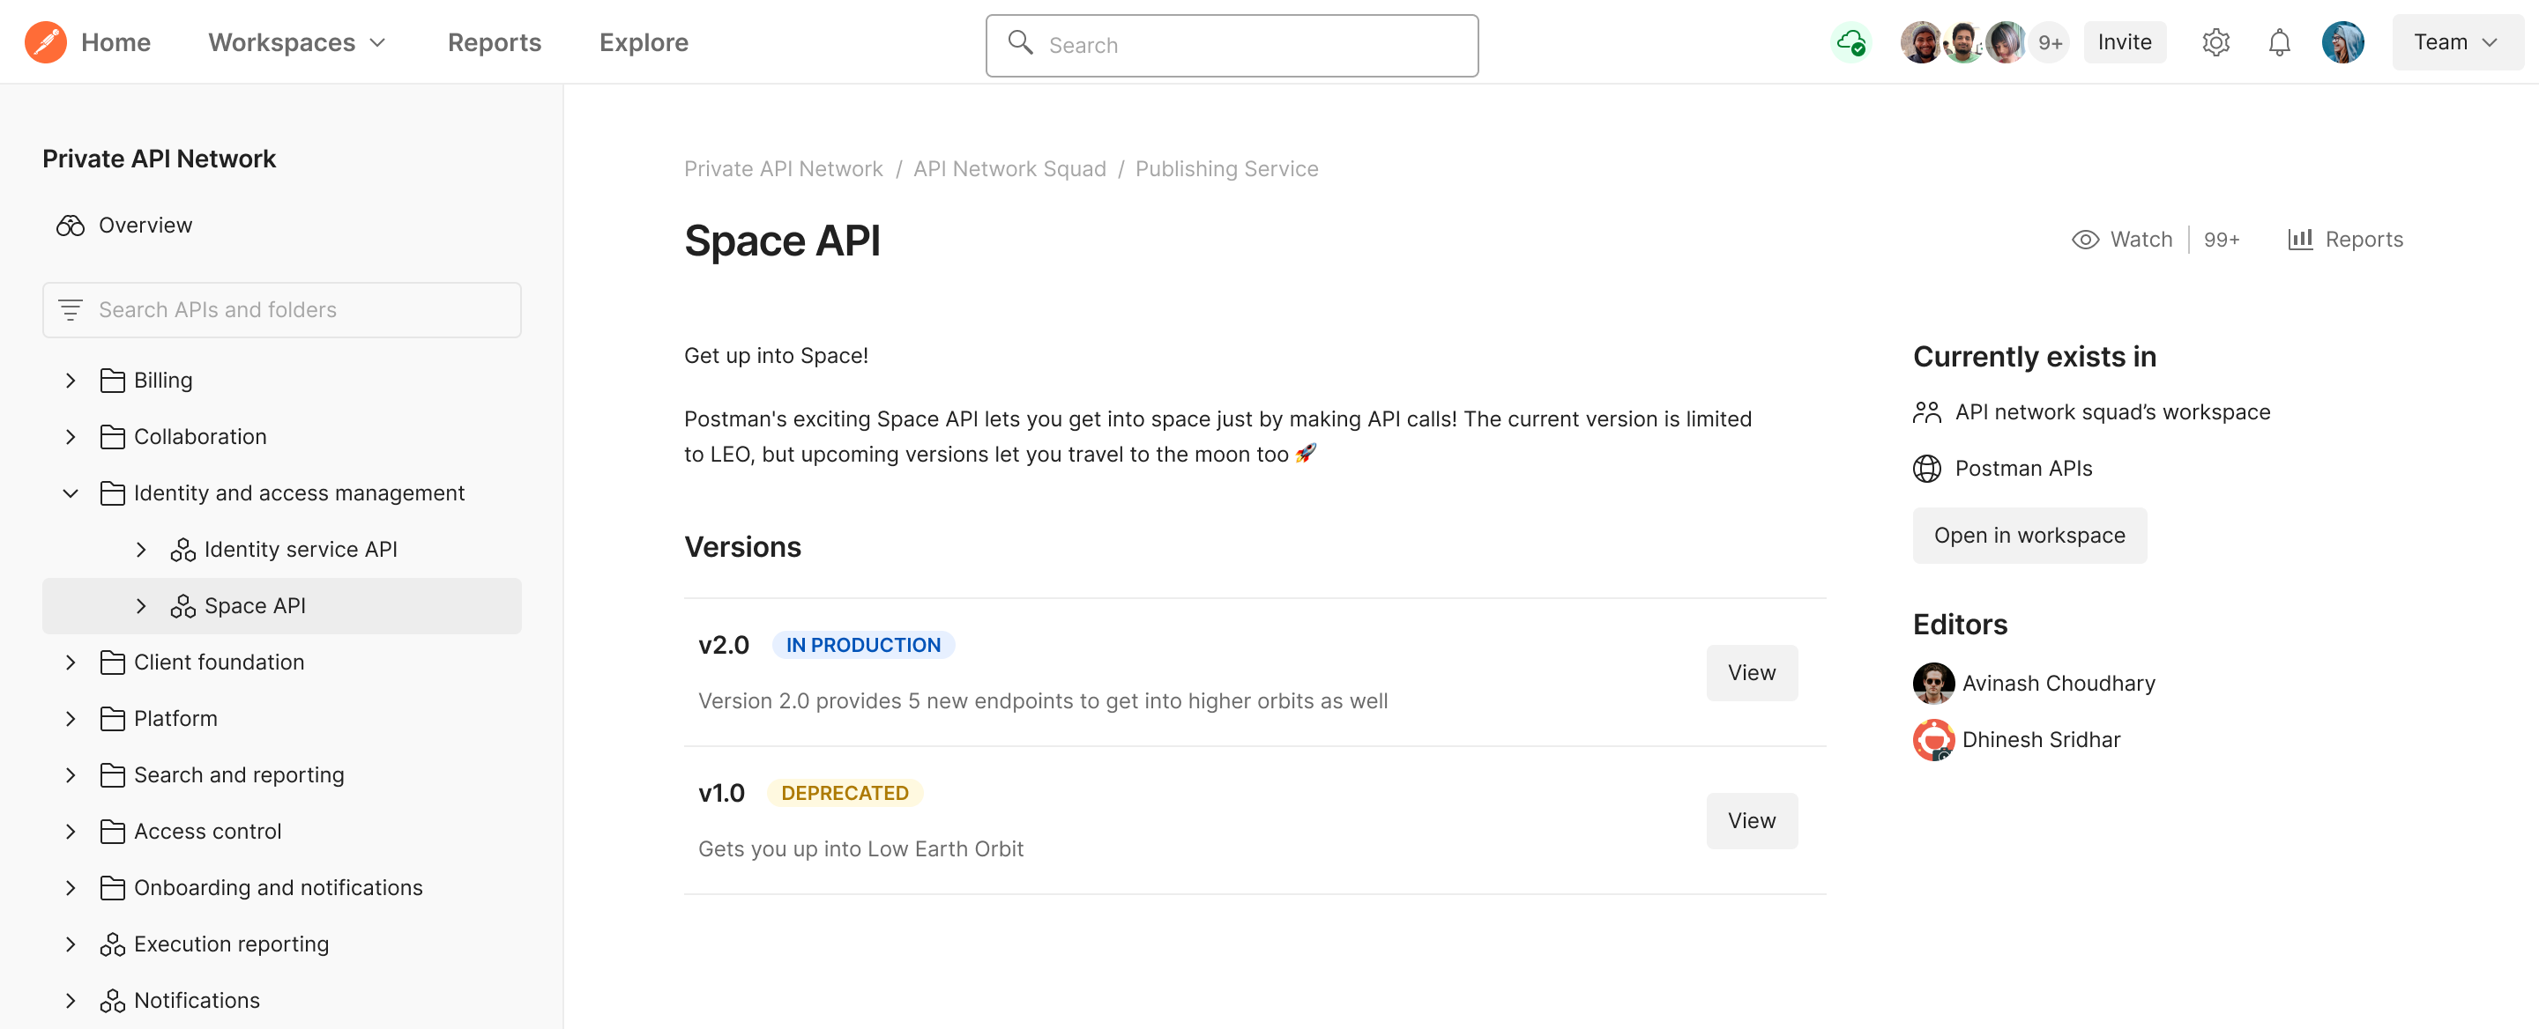
Task: View version 2.0 details
Action: click(1751, 672)
